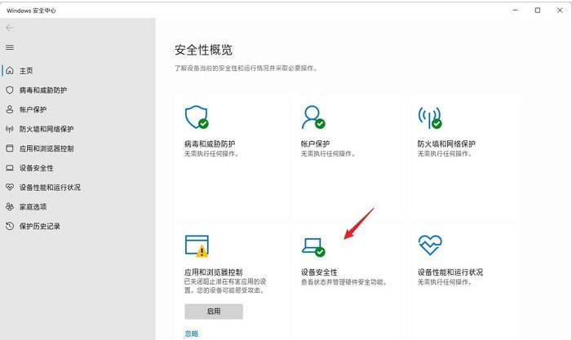This screenshot has width=572, height=340.
Task: Minimize the Windows 安全中心 window
Action: click(515, 11)
